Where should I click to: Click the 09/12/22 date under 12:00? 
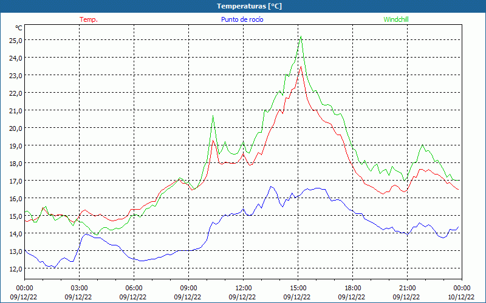[242, 297]
